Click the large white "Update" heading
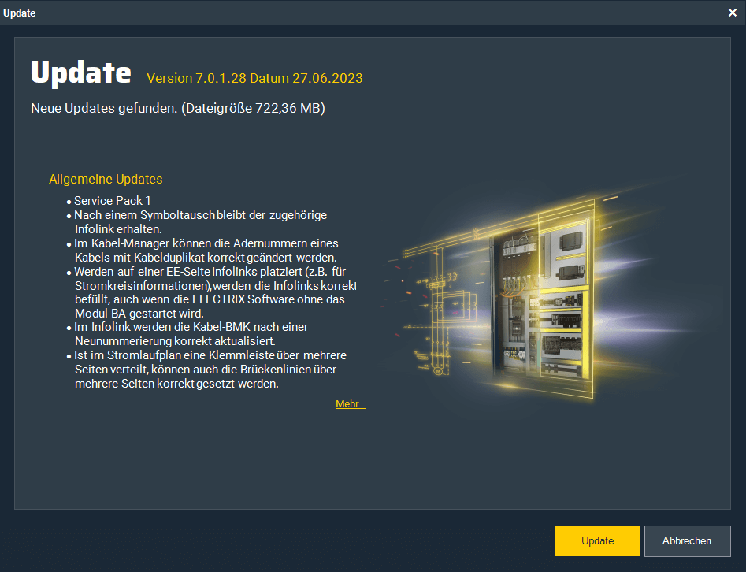This screenshot has width=746, height=572. pos(80,72)
